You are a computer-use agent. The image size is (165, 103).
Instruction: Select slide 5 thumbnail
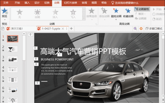pyautogui.click(x=13, y=80)
